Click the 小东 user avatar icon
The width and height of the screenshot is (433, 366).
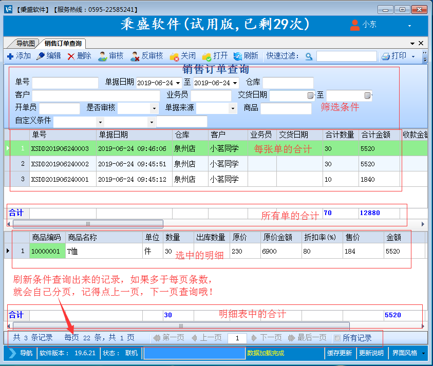coord(354,25)
